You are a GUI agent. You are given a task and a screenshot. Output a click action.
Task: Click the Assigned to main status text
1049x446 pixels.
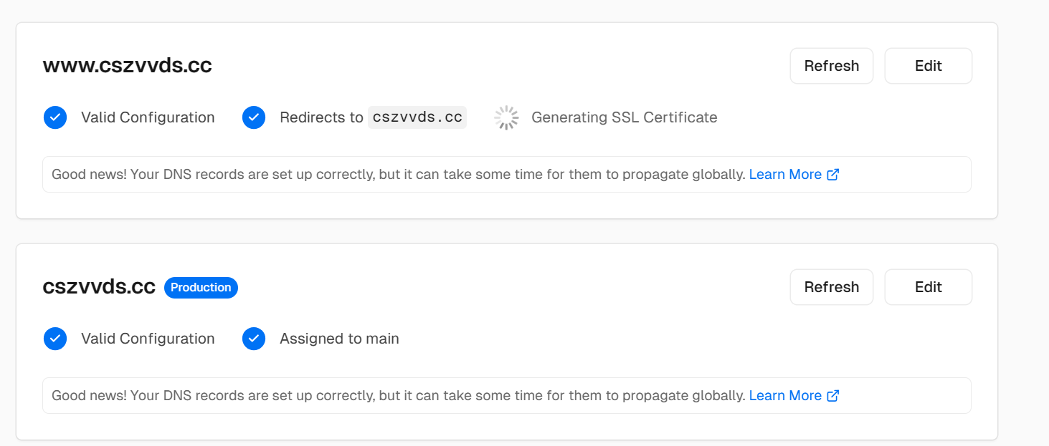pos(339,339)
